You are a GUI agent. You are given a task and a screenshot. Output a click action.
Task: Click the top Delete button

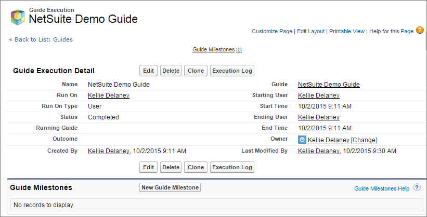click(x=171, y=71)
